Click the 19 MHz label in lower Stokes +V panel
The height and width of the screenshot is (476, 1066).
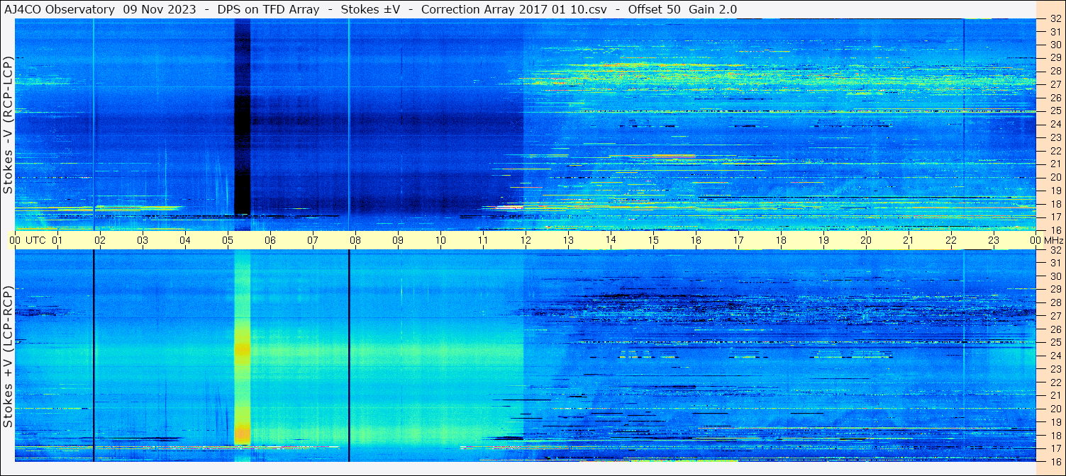[x=1055, y=421]
